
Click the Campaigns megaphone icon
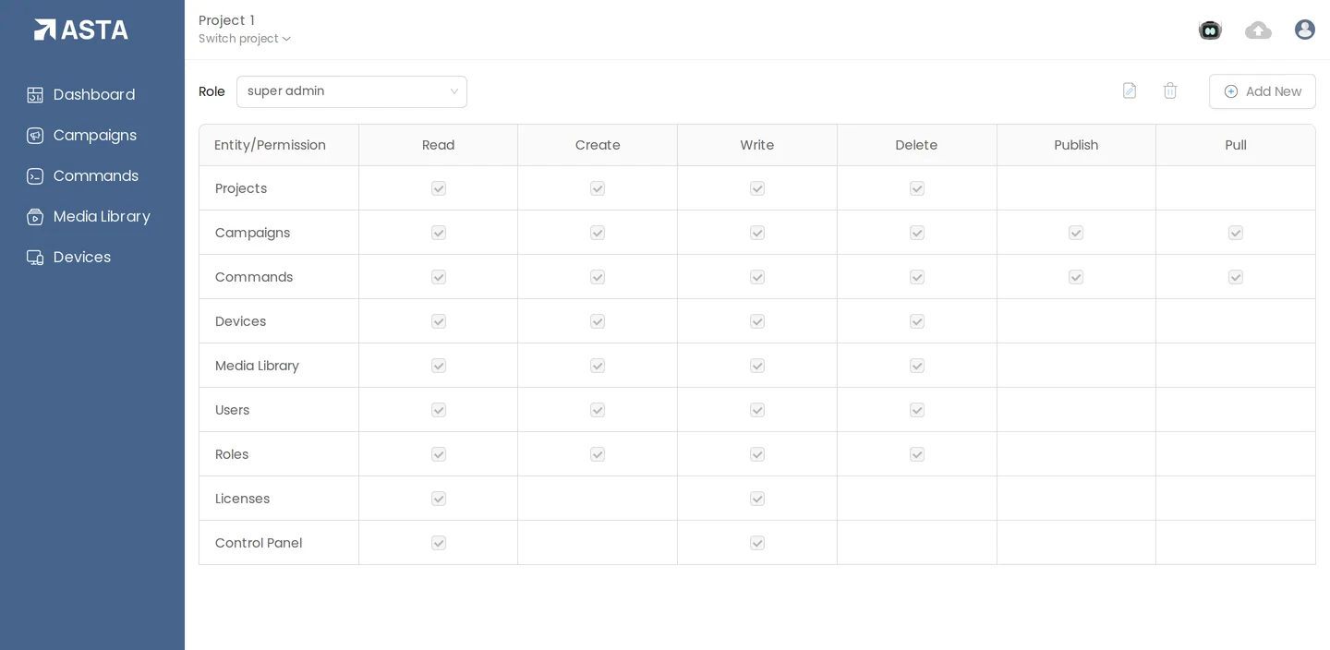click(35, 136)
